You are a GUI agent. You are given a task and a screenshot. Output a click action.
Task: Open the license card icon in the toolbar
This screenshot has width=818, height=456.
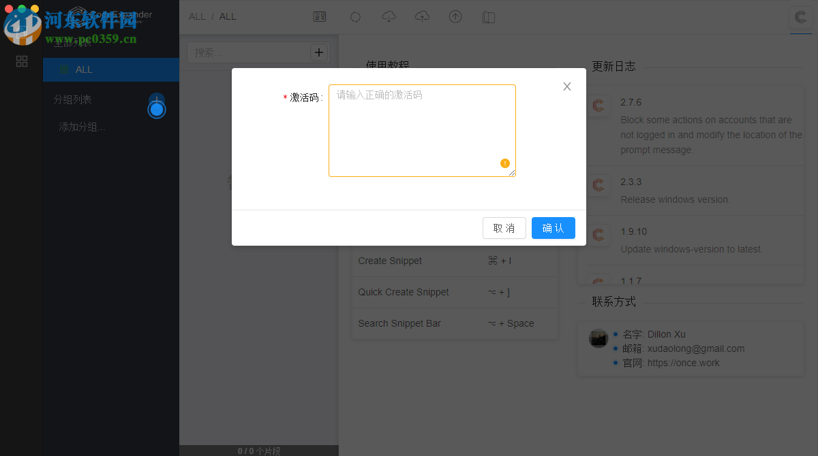pyautogui.click(x=319, y=16)
